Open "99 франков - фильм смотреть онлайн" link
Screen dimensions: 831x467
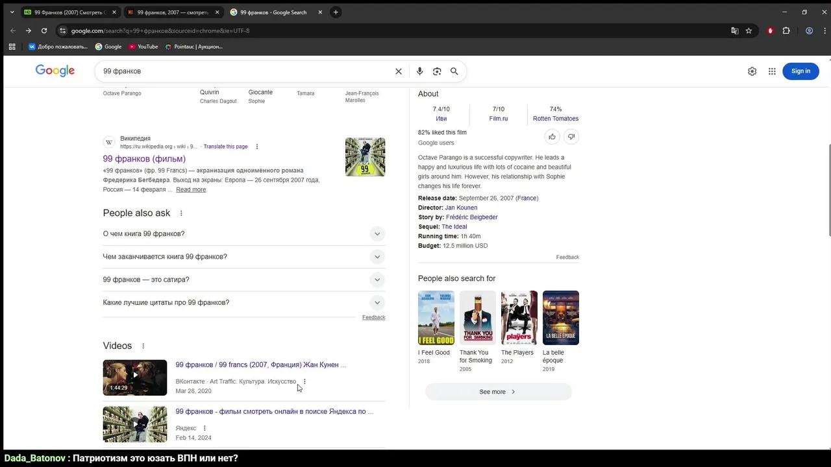coord(275,412)
